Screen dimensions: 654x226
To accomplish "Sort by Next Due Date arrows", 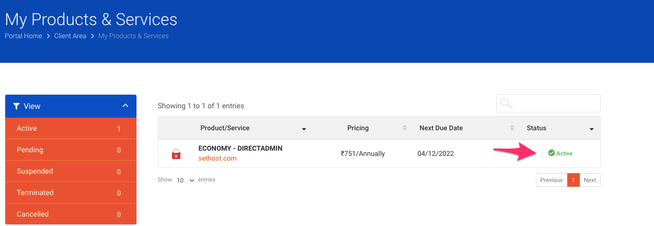I will 512,128.
